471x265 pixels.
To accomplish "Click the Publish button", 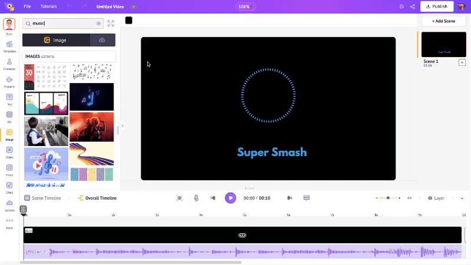I will [x=437, y=6].
